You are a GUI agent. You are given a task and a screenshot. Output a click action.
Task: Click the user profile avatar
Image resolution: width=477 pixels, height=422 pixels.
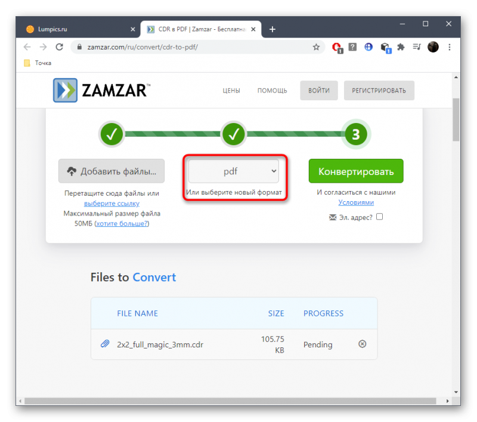pyautogui.click(x=433, y=47)
